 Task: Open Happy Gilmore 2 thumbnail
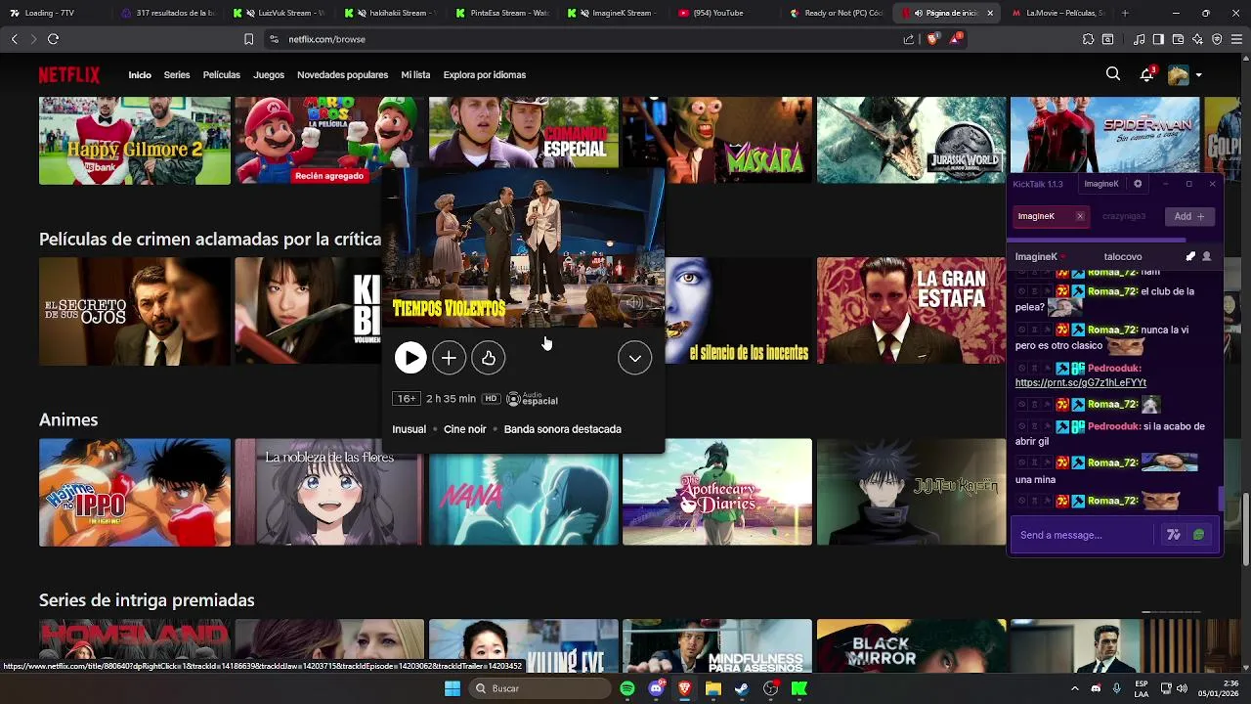[135, 141]
